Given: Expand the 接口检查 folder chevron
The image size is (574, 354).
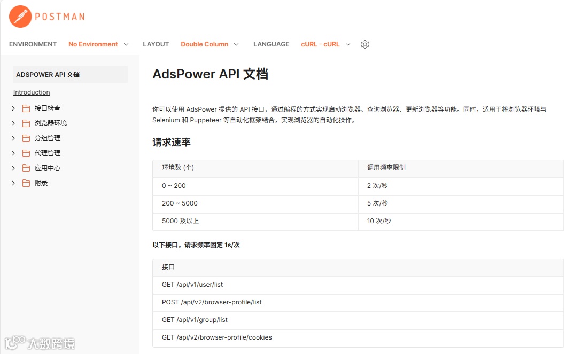Looking at the screenshot, I should tap(13, 108).
